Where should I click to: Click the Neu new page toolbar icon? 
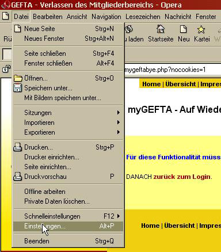(x=184, y=29)
